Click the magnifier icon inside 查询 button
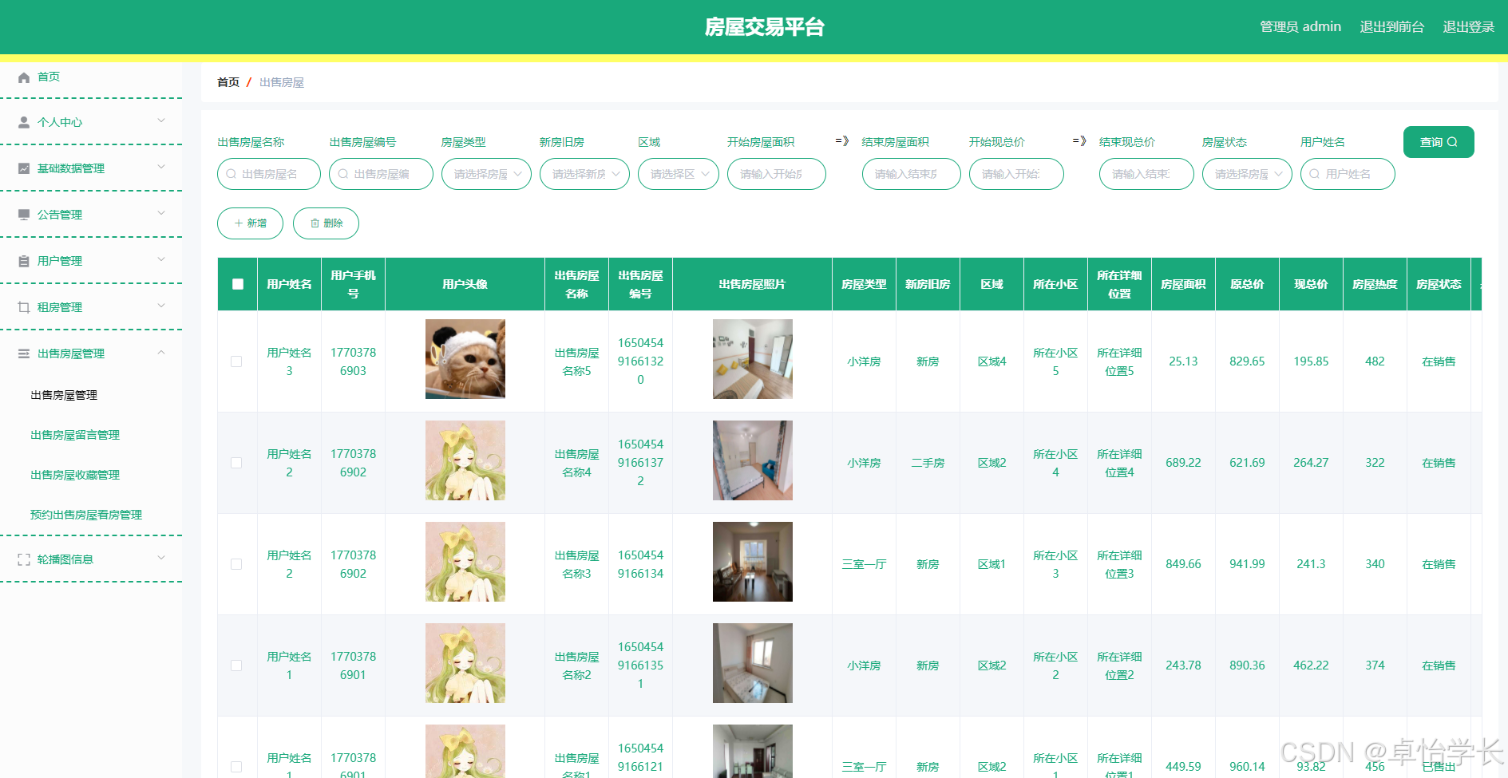Image resolution: width=1508 pixels, height=778 pixels. tap(1452, 142)
